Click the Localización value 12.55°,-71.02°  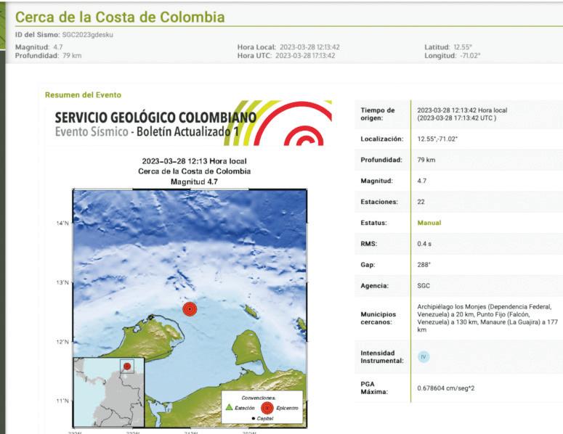[437, 139]
